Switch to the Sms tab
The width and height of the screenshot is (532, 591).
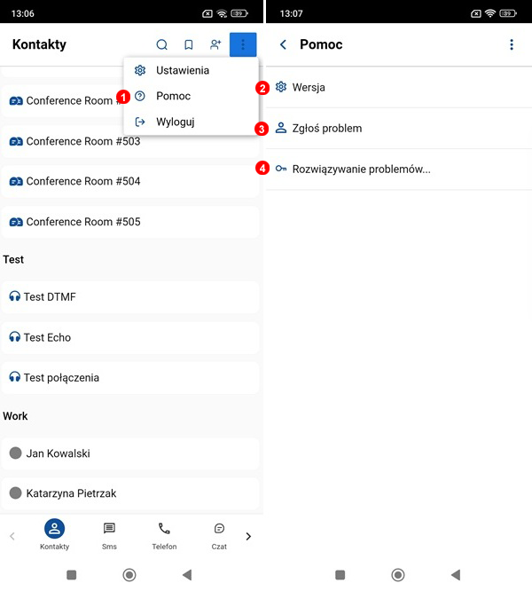coord(109,535)
